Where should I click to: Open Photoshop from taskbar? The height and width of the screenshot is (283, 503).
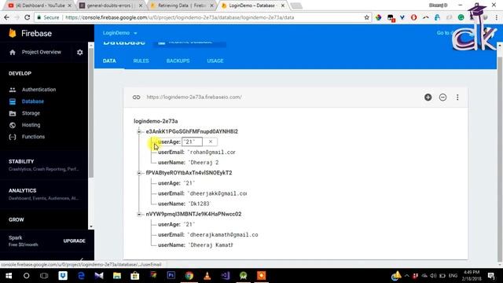click(x=171, y=275)
